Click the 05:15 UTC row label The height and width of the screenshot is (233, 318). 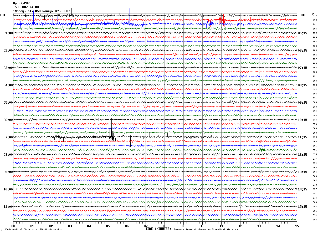click(x=303, y=33)
